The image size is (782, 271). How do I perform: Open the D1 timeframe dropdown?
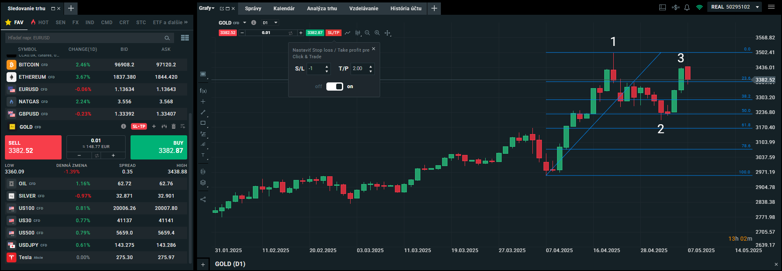[x=271, y=23]
